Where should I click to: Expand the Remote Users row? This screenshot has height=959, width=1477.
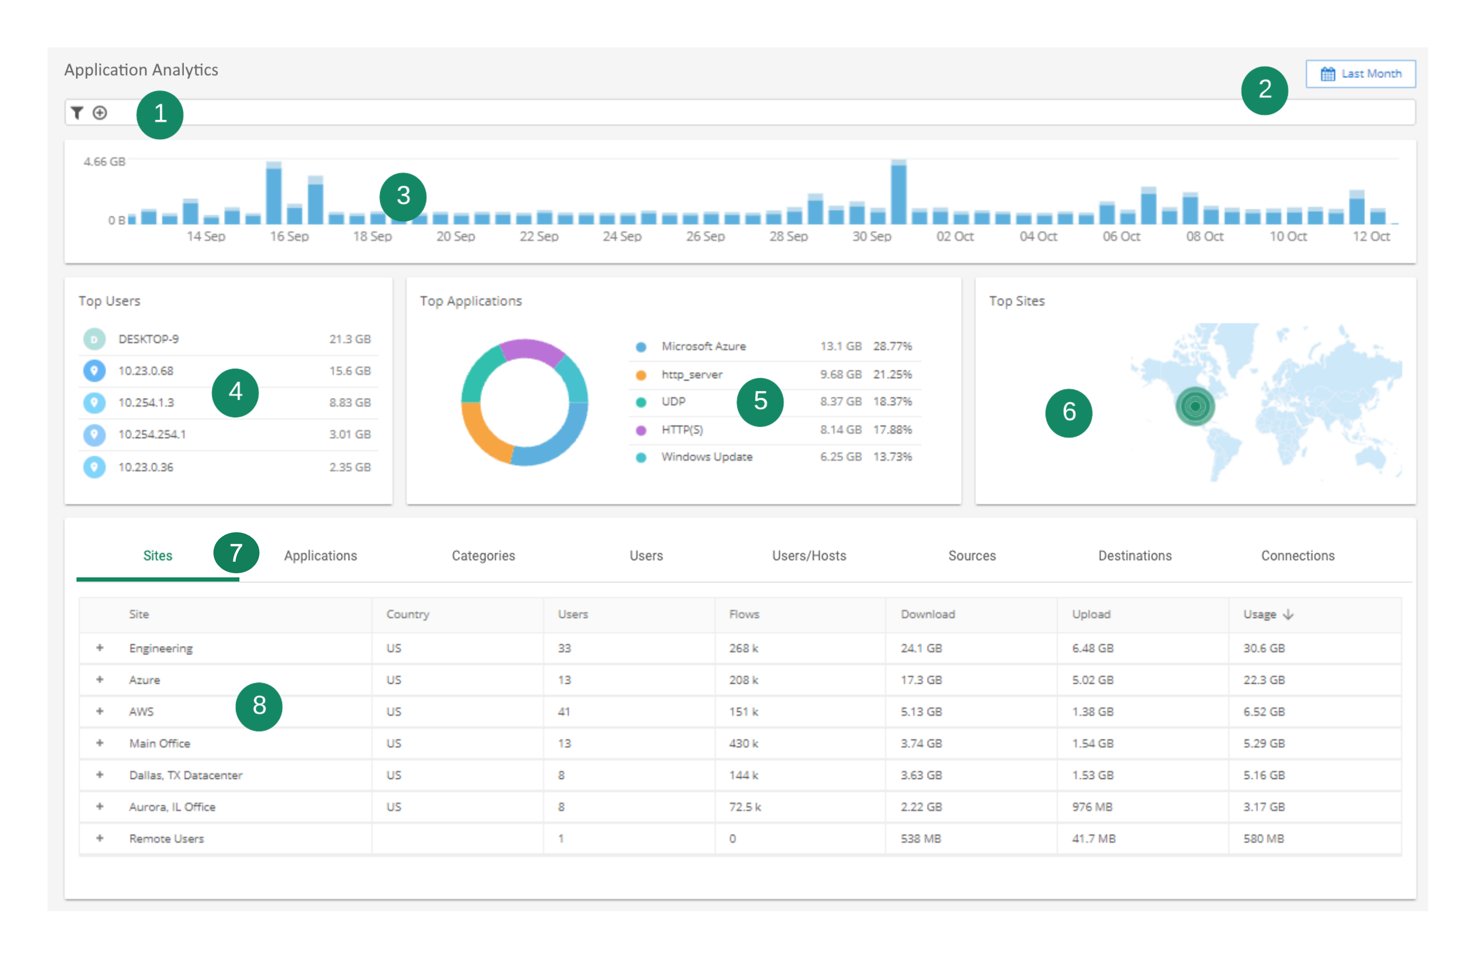click(99, 838)
